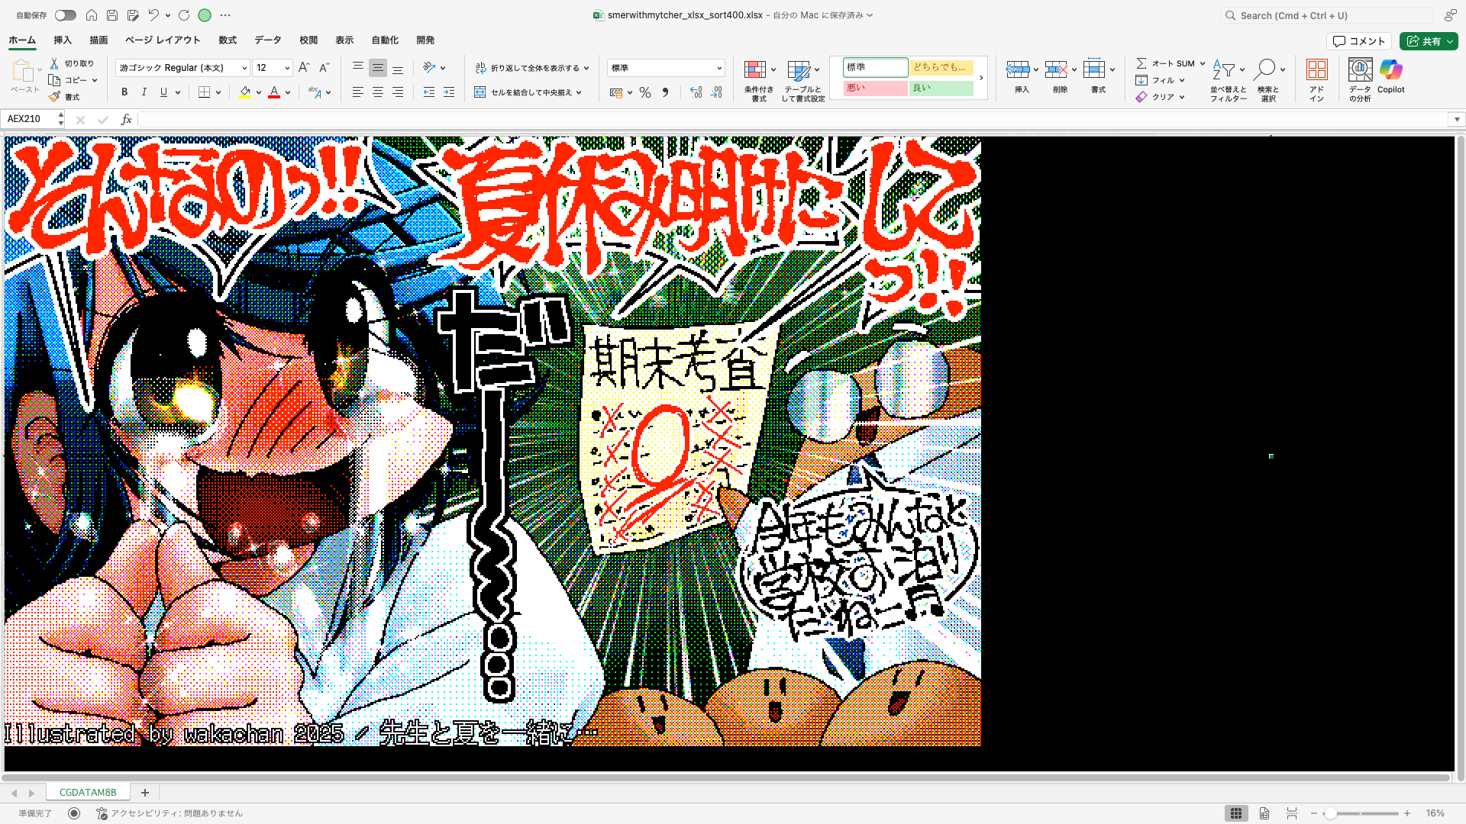Select the 悪い cell style
This screenshot has width=1466, height=824.
(875, 88)
